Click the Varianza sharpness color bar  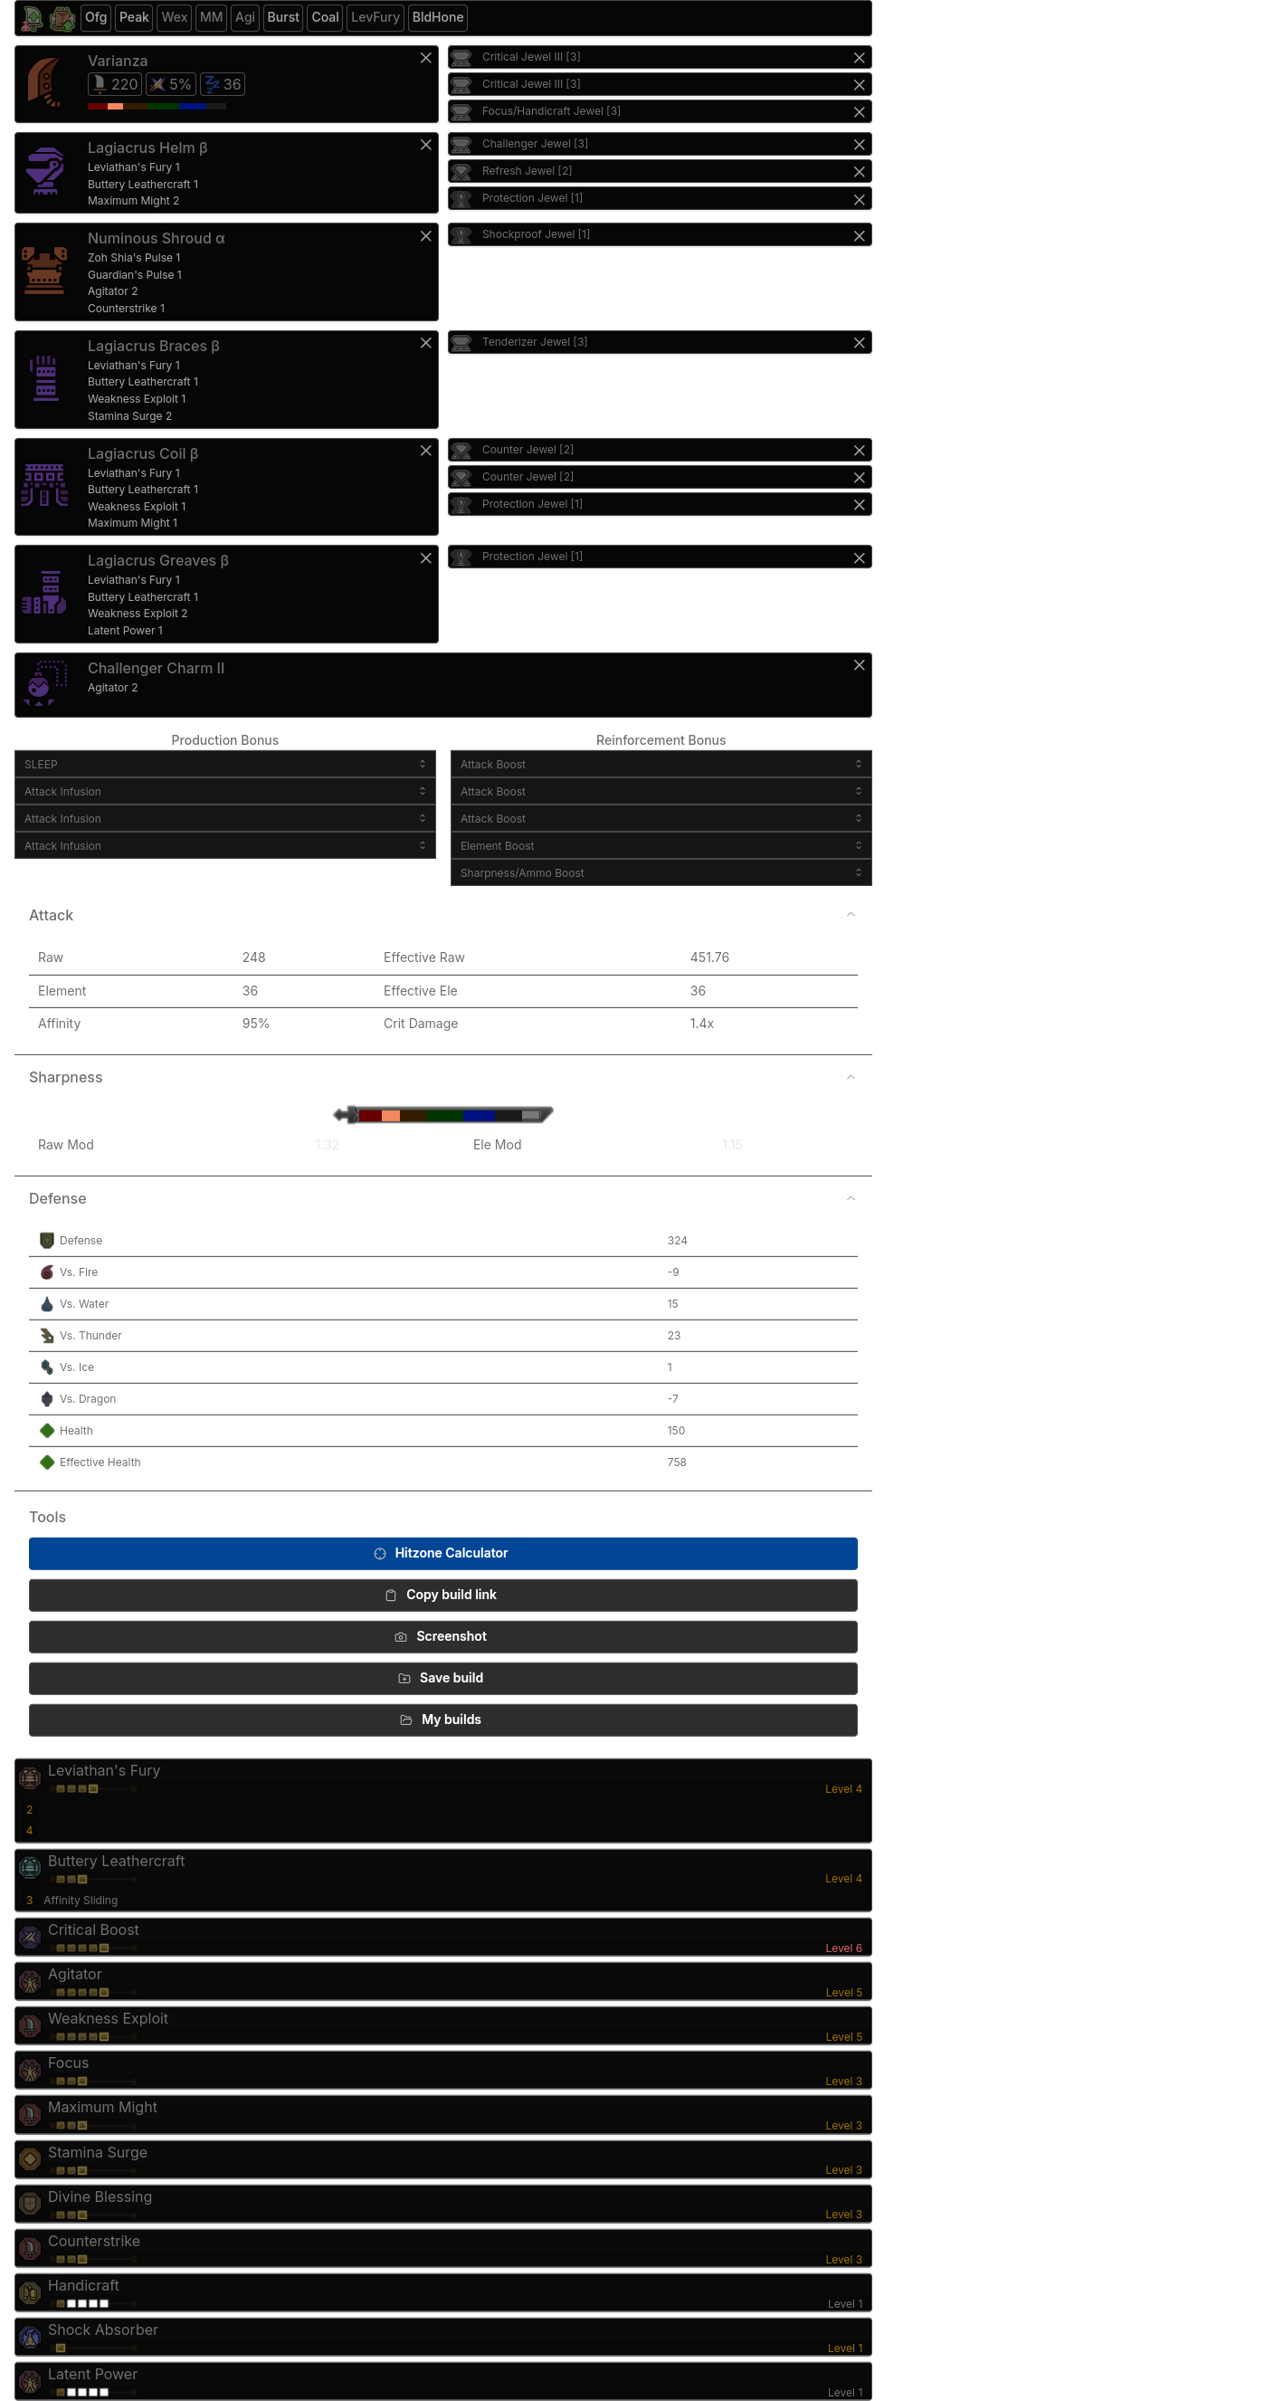pos(157,106)
